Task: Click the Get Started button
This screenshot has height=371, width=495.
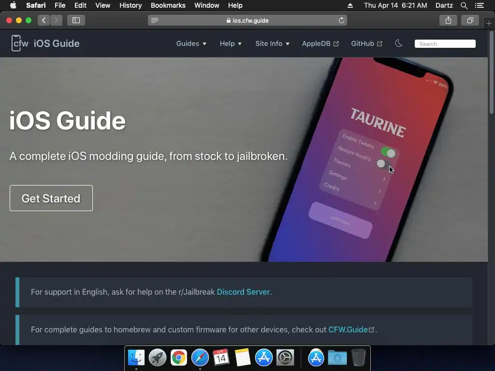Action: point(51,198)
